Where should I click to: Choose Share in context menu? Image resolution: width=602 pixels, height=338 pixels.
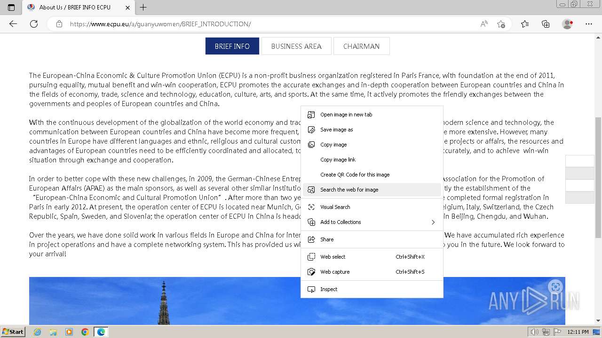pyautogui.click(x=372, y=239)
